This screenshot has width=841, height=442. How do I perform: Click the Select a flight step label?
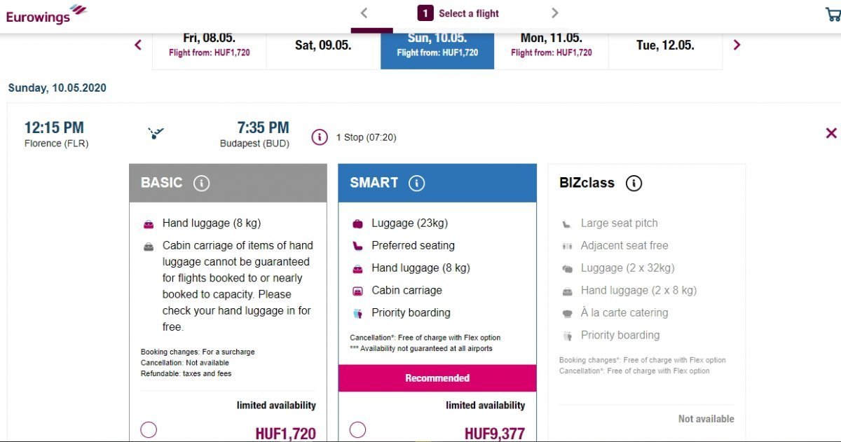[468, 13]
